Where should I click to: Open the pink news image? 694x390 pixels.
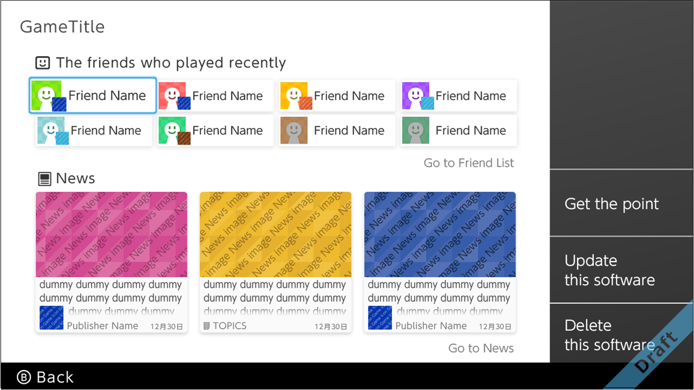click(111, 235)
